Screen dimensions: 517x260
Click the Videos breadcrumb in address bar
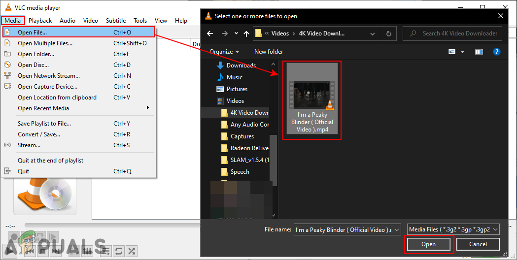coord(280,33)
